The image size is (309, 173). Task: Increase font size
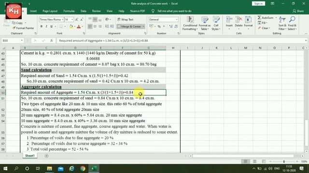(77, 19)
